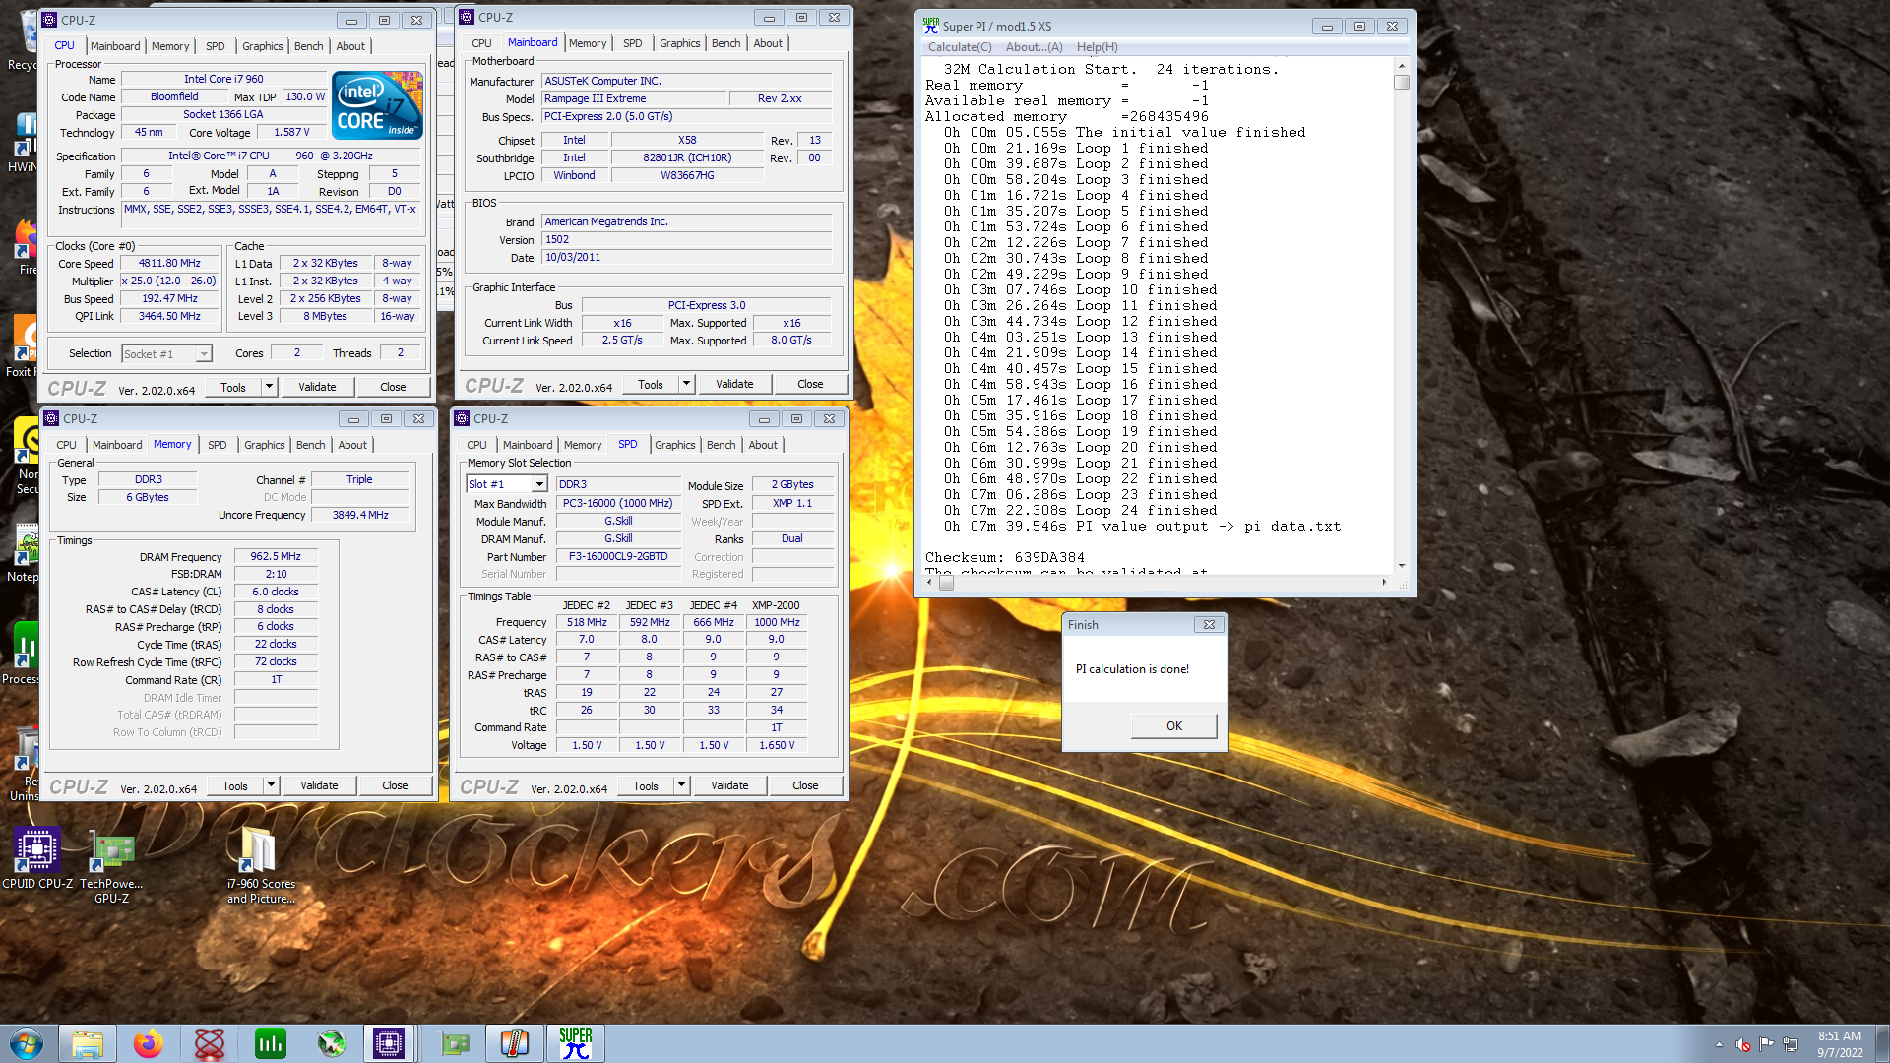Open the Slot #1 memory slot dropdown

pyautogui.click(x=539, y=484)
